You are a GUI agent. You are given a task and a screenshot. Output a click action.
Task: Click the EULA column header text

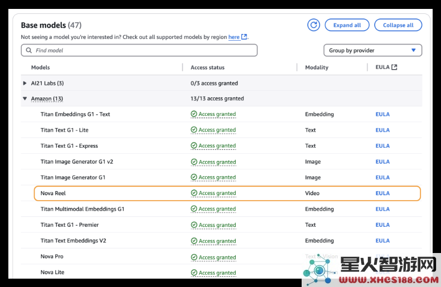[382, 67]
